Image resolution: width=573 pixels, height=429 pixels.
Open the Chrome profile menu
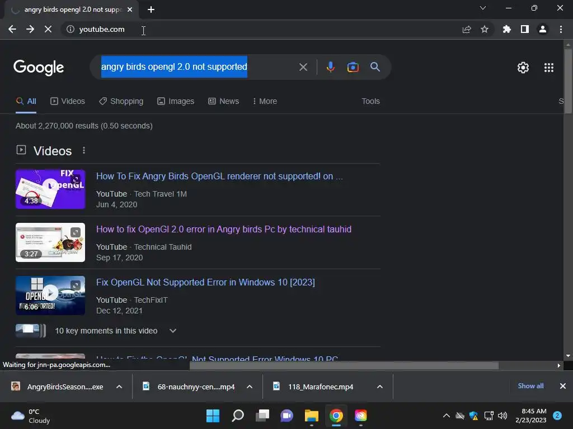coord(543,29)
